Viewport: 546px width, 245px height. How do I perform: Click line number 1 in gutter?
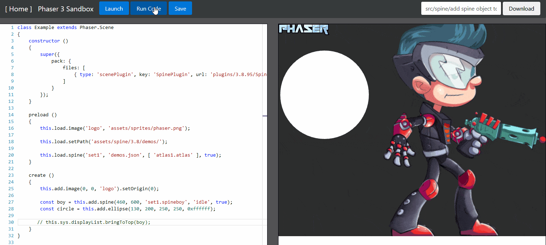[12, 27]
